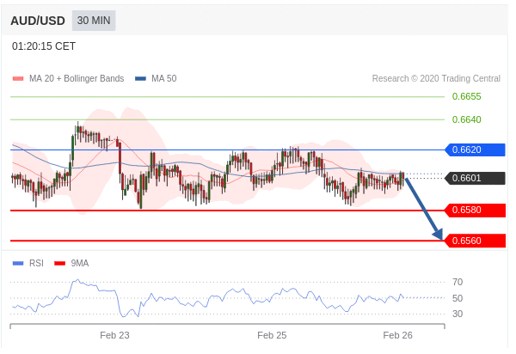Click the Feb 25 date label
The image size is (516, 354).
click(272, 335)
